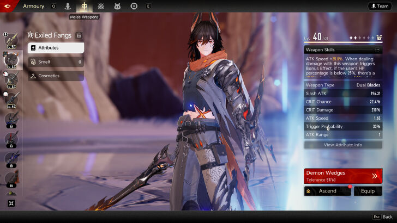
Task: Switch to the Attributes tab
Action: tap(56, 48)
